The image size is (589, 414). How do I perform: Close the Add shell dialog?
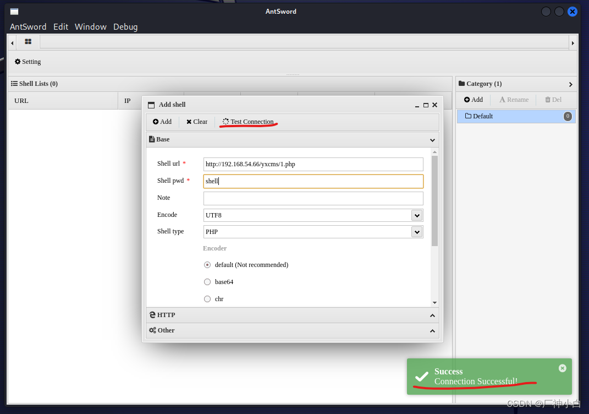pyautogui.click(x=435, y=105)
